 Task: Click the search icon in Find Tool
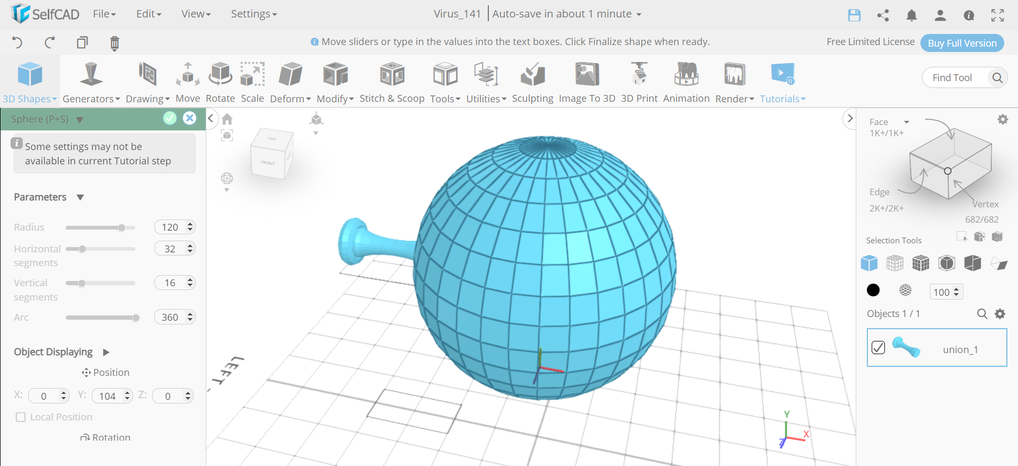point(997,77)
